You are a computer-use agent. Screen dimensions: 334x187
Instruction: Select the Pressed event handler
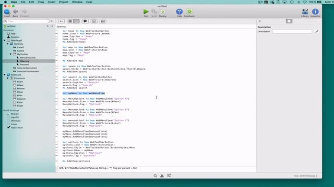click(x=25, y=64)
